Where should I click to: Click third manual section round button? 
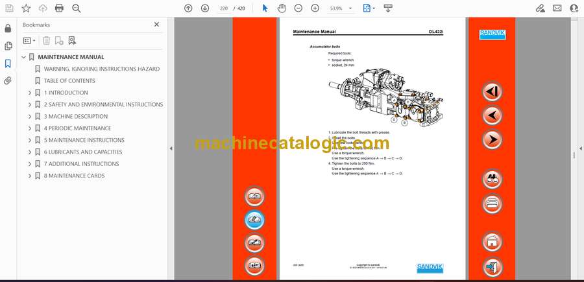pos(255,242)
